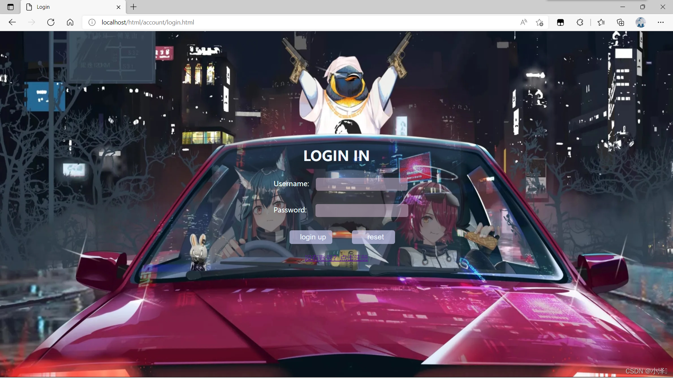
Task: Reload the login page
Action: point(51,22)
